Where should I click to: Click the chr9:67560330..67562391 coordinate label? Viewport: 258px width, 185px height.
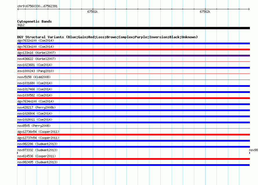point(37,6)
